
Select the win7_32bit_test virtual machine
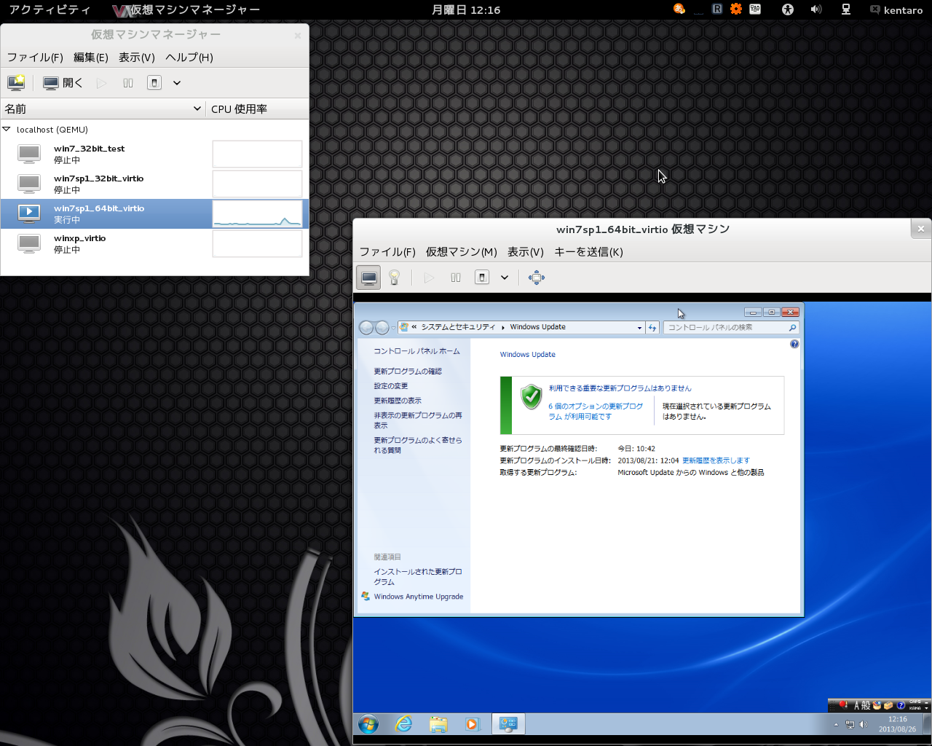[x=154, y=154]
